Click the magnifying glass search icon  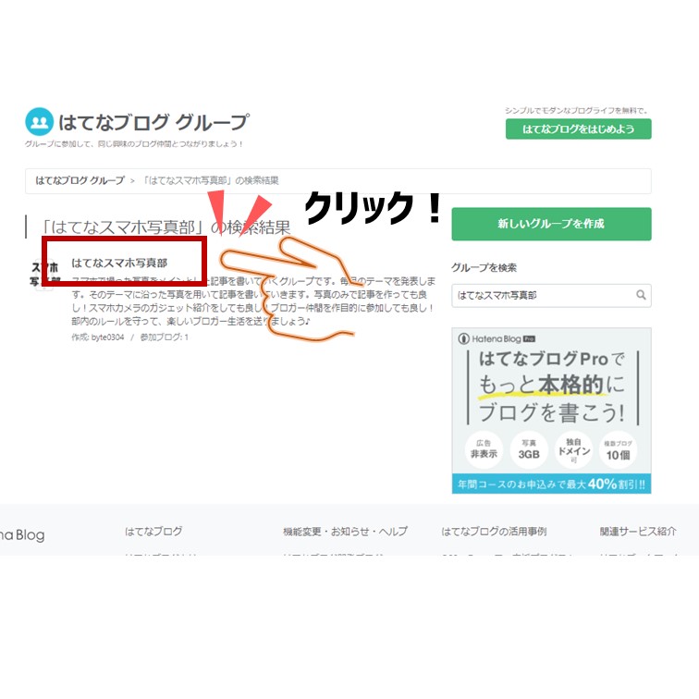[641, 295]
